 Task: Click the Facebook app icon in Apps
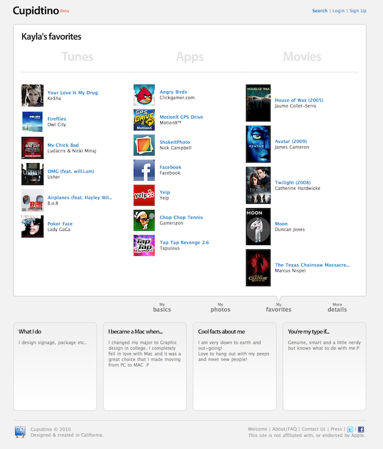[144, 170]
